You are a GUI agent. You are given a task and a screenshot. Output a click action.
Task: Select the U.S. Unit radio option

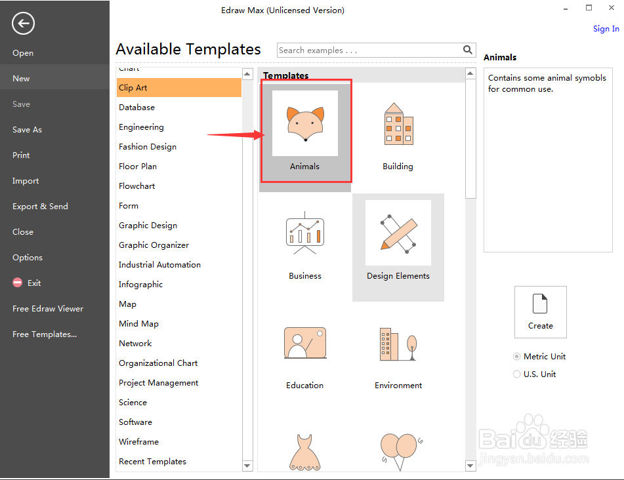pyautogui.click(x=516, y=374)
